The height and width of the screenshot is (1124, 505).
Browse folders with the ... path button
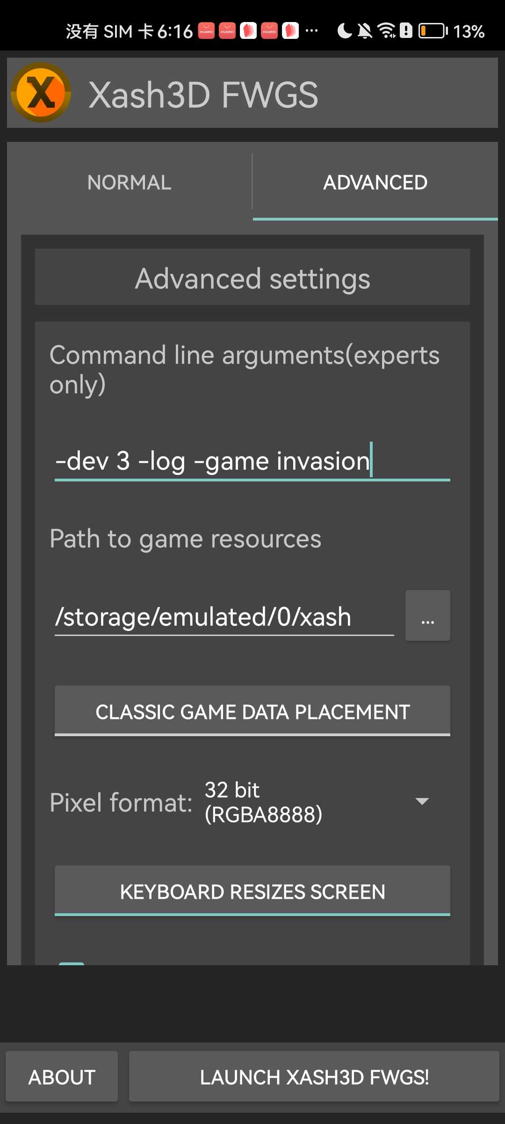pyautogui.click(x=428, y=615)
